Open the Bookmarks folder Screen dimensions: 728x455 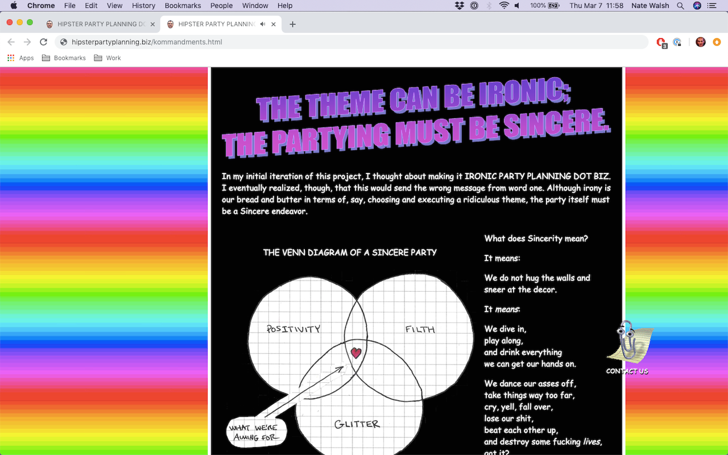[x=64, y=58]
